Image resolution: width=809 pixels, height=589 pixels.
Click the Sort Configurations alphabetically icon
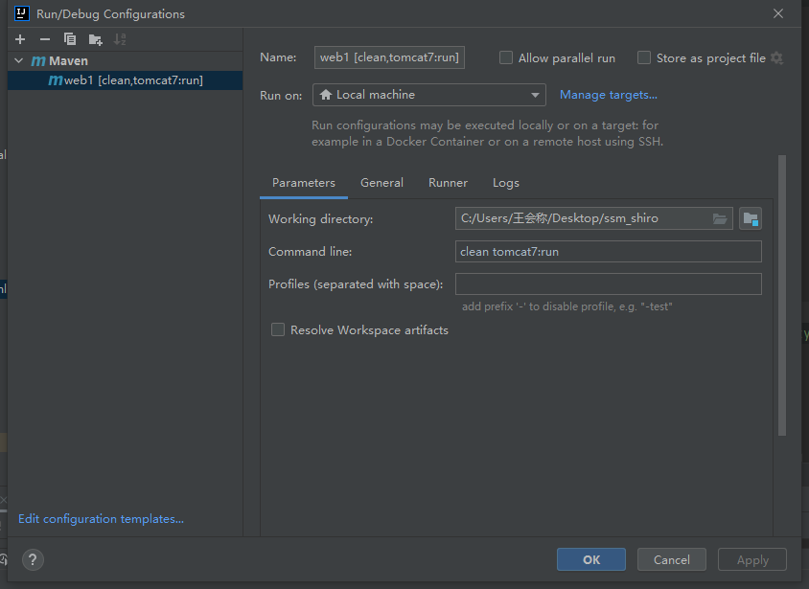coord(120,39)
